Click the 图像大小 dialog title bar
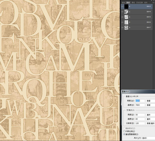This screenshot has height=141, width=155. pyautogui.click(x=138, y=91)
